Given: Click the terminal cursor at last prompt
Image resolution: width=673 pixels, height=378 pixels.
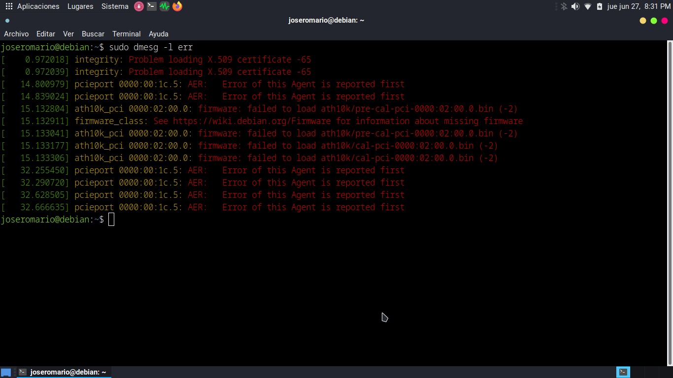Looking at the screenshot, I should coord(111,220).
